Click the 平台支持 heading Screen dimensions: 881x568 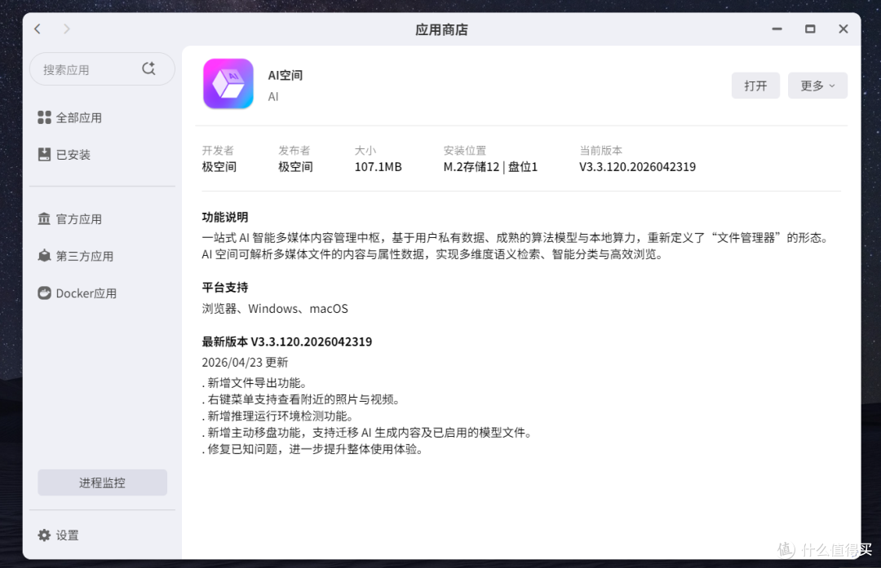coord(225,288)
